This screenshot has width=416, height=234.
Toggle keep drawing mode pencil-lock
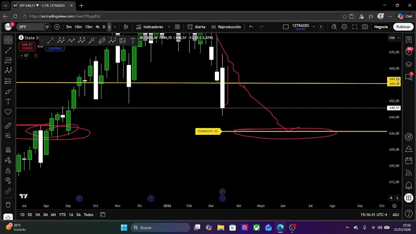[8, 160]
